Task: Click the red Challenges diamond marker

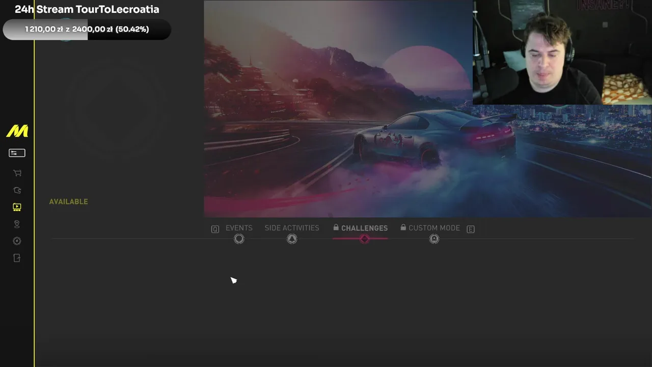Action: (364, 239)
